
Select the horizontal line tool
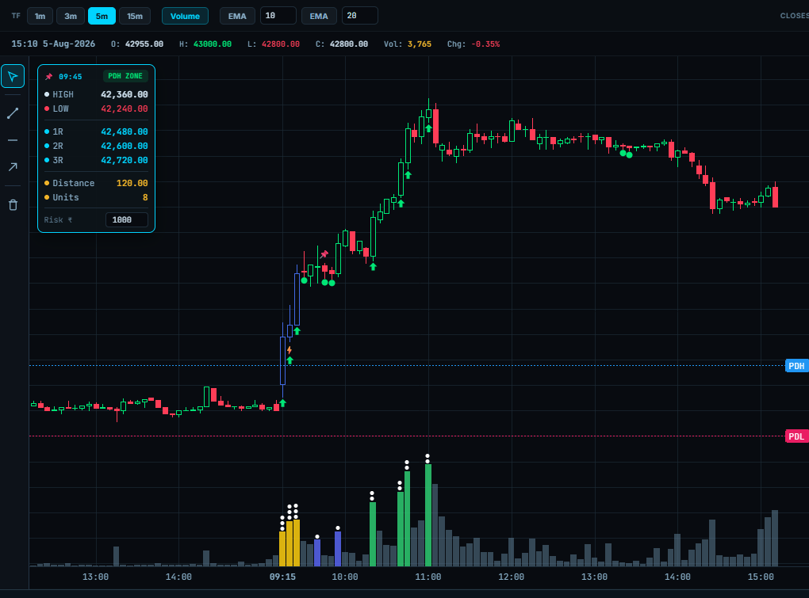[x=13, y=140]
